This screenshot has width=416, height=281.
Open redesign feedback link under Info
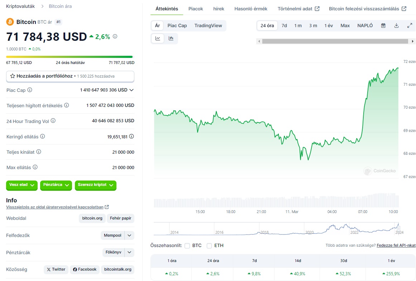[x=55, y=207]
